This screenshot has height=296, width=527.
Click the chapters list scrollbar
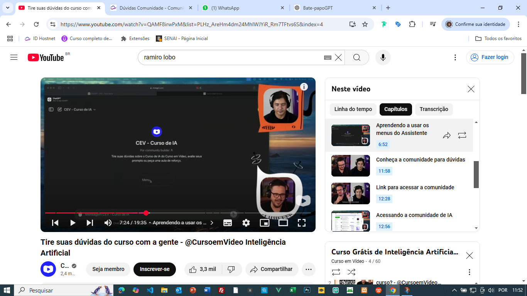(x=476, y=175)
